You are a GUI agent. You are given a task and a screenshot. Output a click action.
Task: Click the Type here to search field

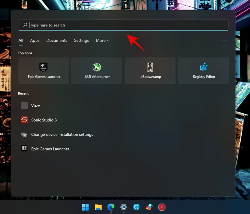123,25
